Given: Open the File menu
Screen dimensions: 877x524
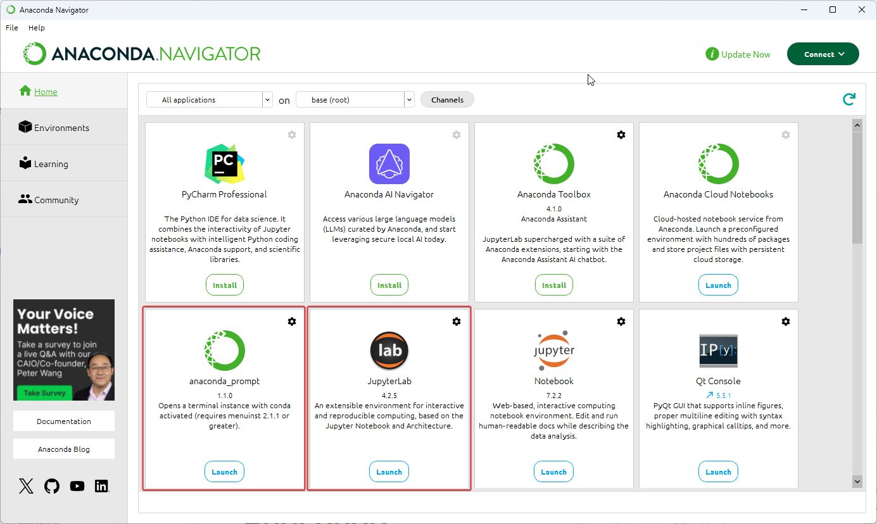Looking at the screenshot, I should pyautogui.click(x=12, y=28).
